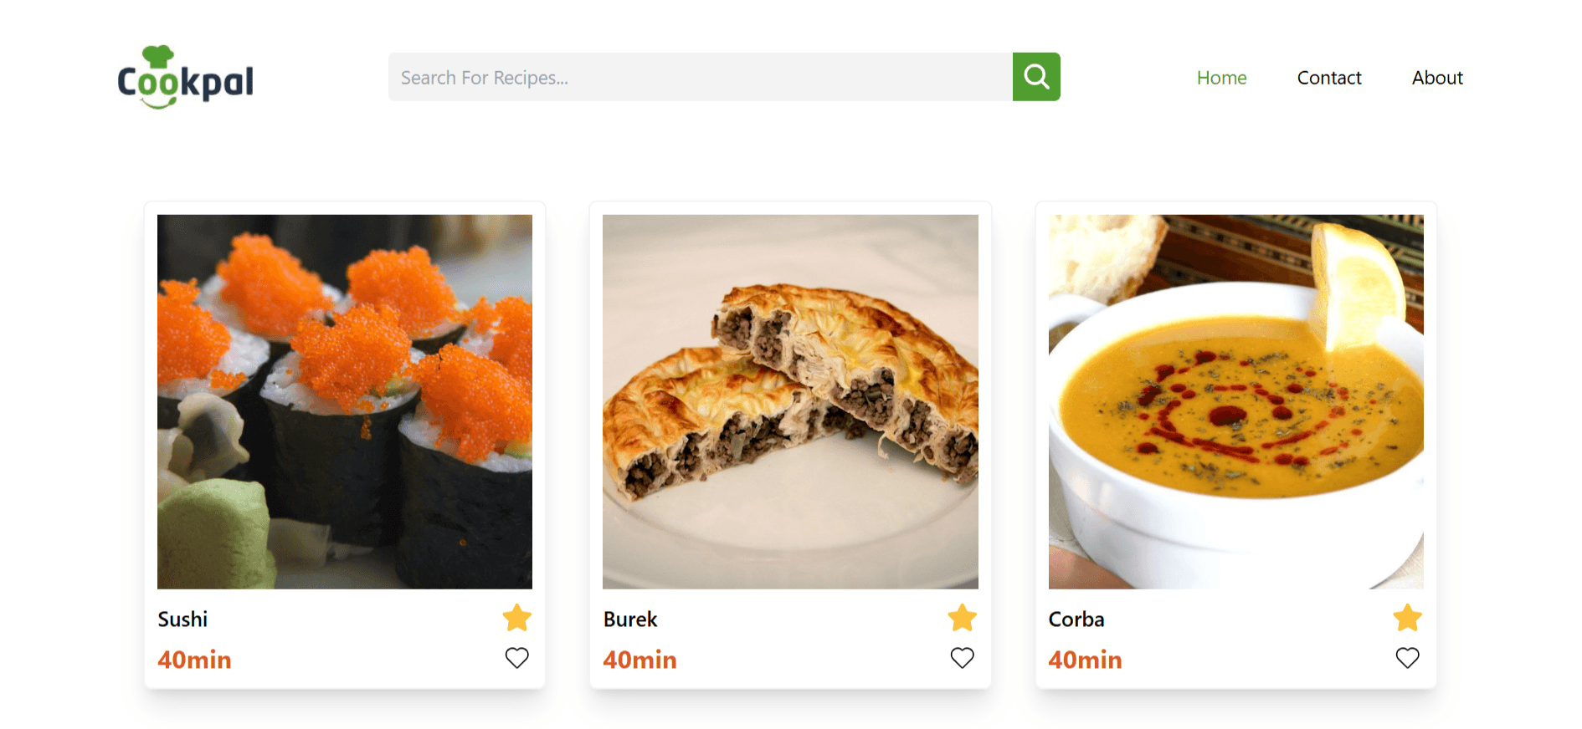Click the star rating on the Sushi card
The height and width of the screenshot is (729, 1582).
click(516, 617)
